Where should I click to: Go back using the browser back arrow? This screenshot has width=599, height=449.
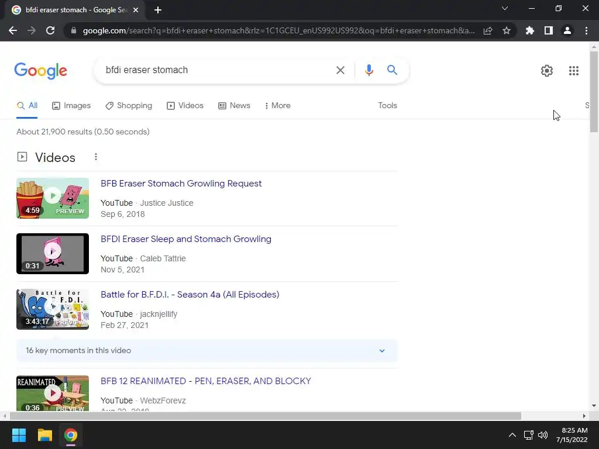point(13,30)
